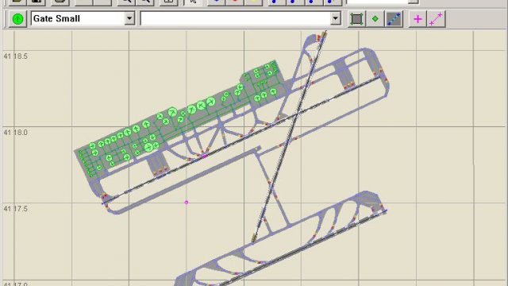Open the Gate Small type combo box
Screen dimensions: 508x286
click(x=83, y=18)
